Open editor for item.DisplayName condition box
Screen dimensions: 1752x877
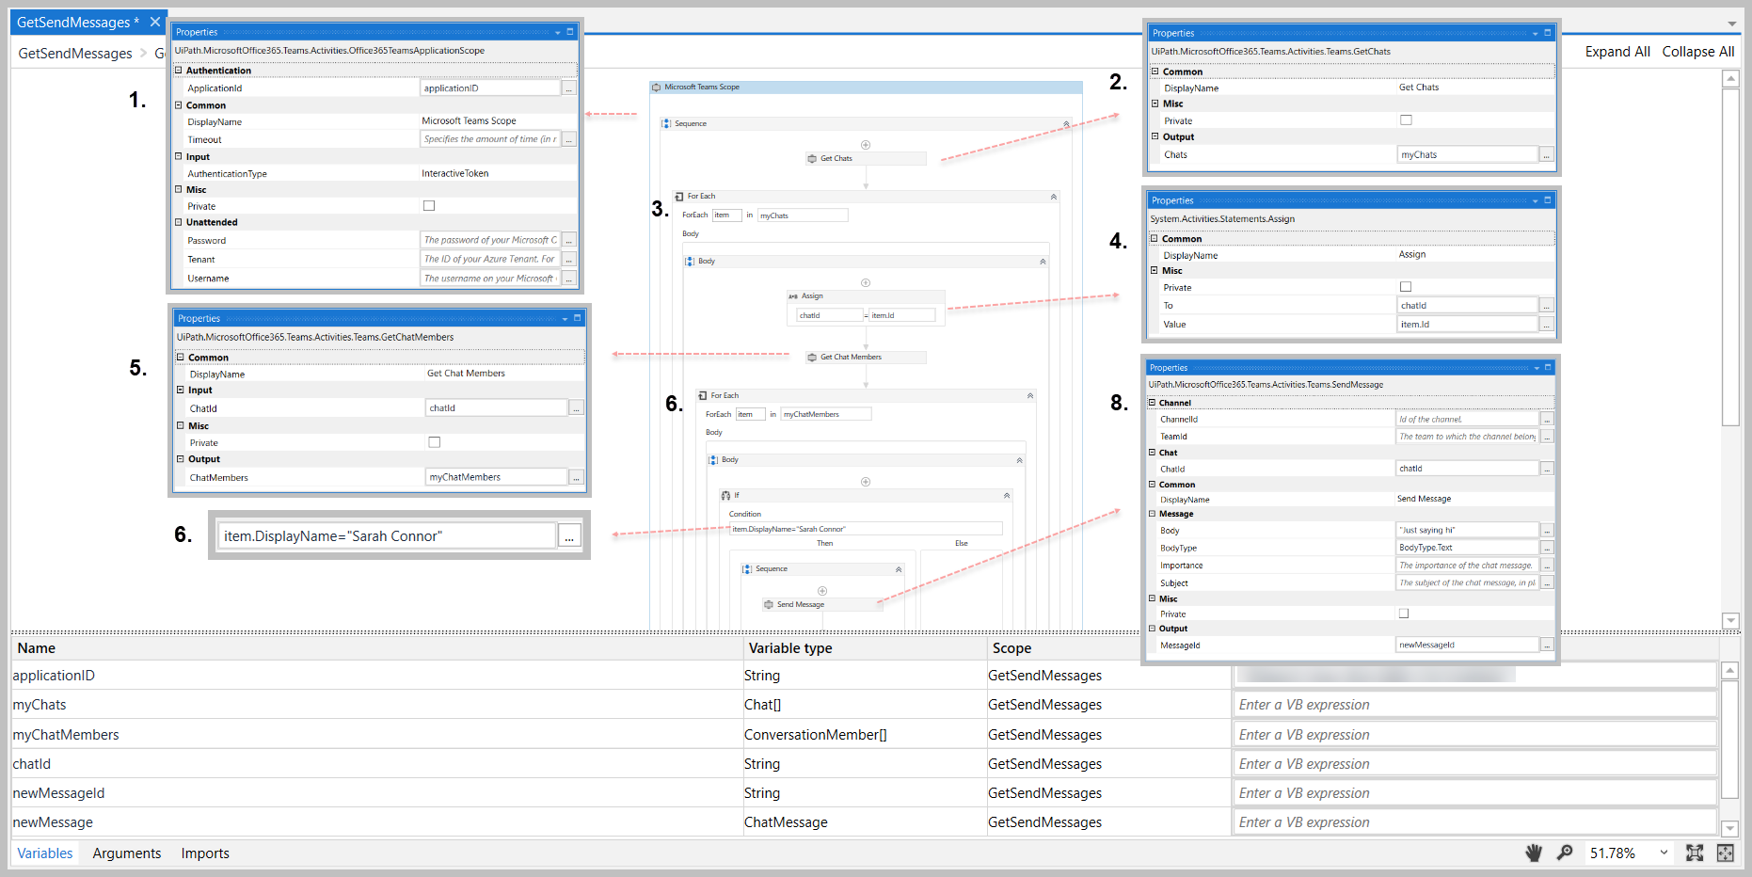coord(569,535)
